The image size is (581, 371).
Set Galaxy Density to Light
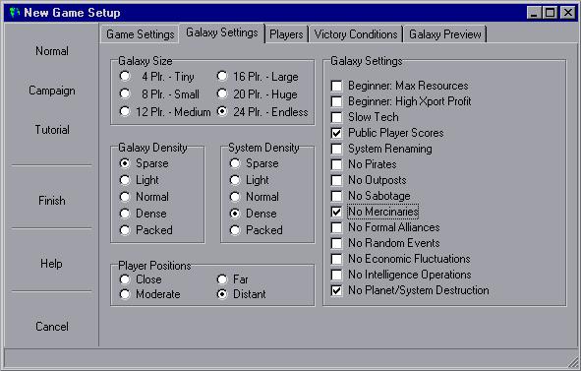tap(140, 180)
